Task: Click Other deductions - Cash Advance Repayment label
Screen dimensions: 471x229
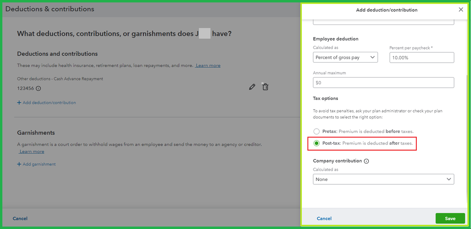Action: click(x=60, y=79)
